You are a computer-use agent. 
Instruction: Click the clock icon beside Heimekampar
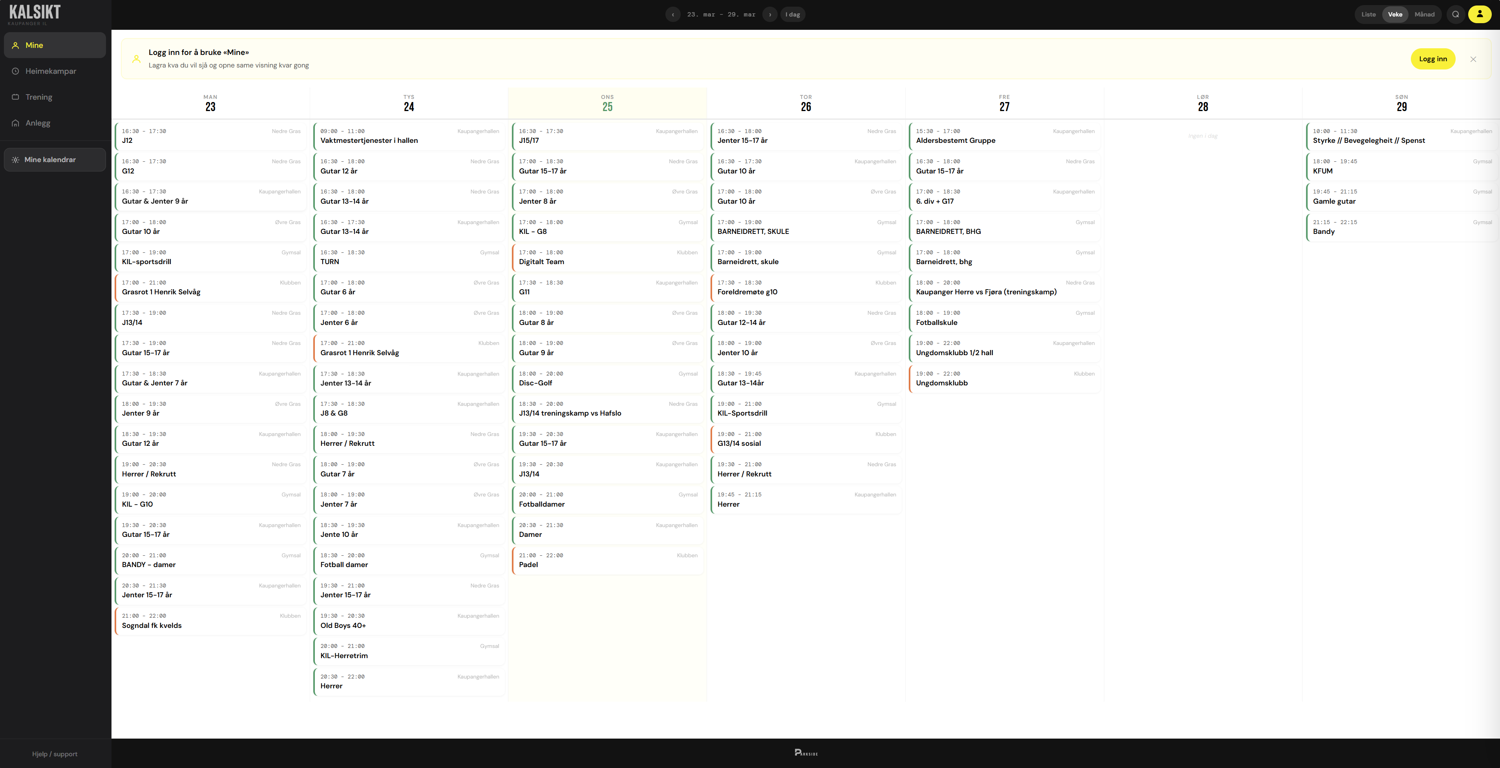coord(15,71)
